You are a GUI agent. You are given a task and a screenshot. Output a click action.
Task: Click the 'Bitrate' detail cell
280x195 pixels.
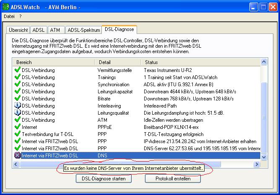[x=104, y=99]
